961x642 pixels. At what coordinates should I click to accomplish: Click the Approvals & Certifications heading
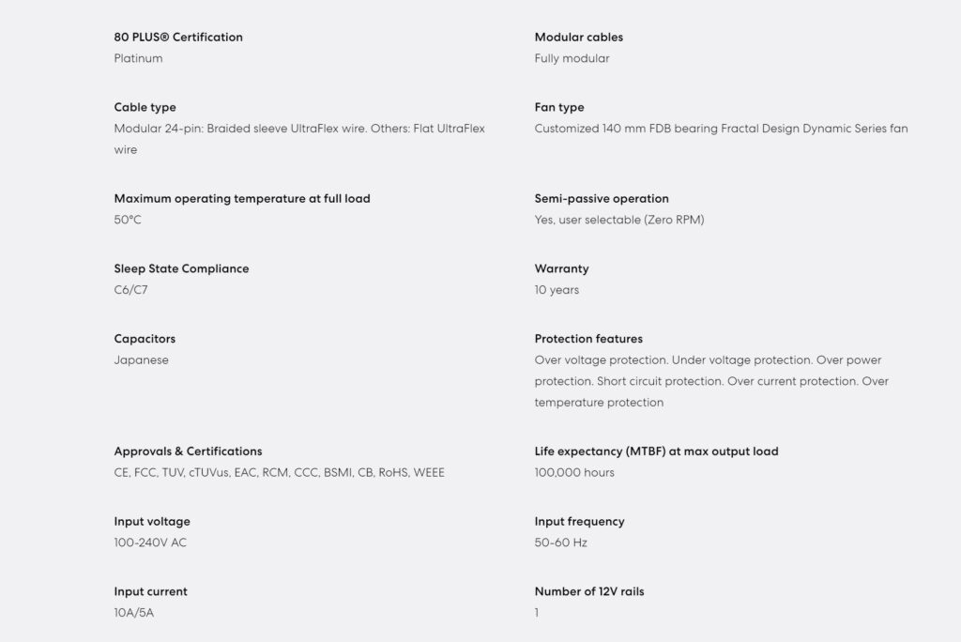pyautogui.click(x=188, y=451)
